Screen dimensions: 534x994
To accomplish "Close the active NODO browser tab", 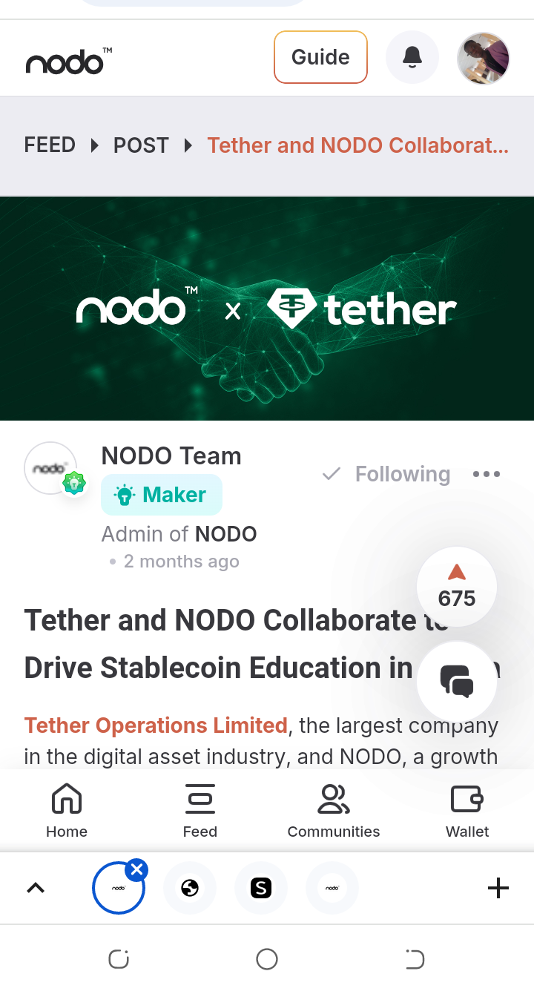I will pyautogui.click(x=136, y=869).
